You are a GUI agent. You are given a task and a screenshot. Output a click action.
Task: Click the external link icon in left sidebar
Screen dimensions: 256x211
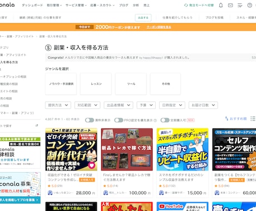(37, 125)
